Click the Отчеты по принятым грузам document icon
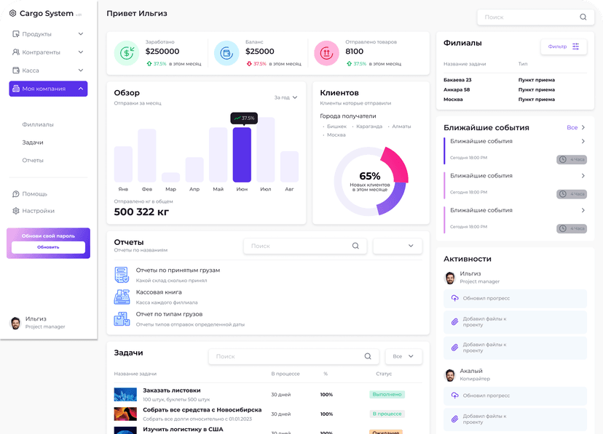This screenshot has width=603, height=434. click(122, 275)
